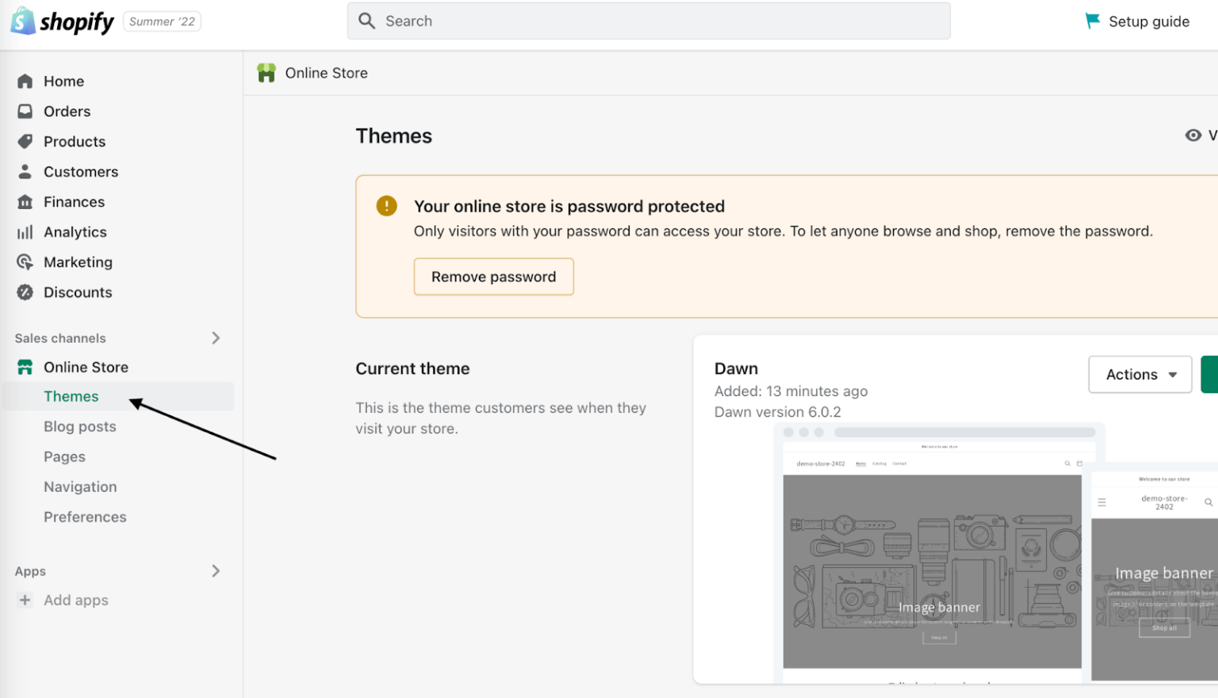
Task: Switch to Blog posts in sidebar
Action: click(79, 426)
